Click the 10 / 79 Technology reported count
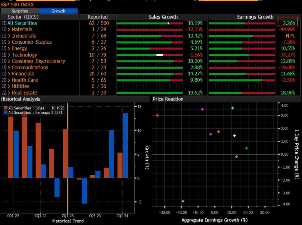The image size is (302, 225). click(x=98, y=55)
